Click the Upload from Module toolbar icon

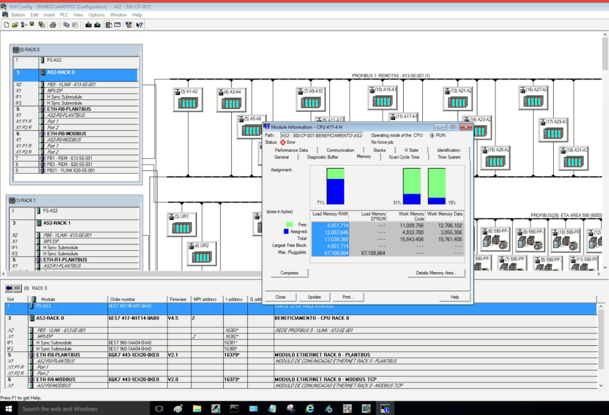click(98, 25)
